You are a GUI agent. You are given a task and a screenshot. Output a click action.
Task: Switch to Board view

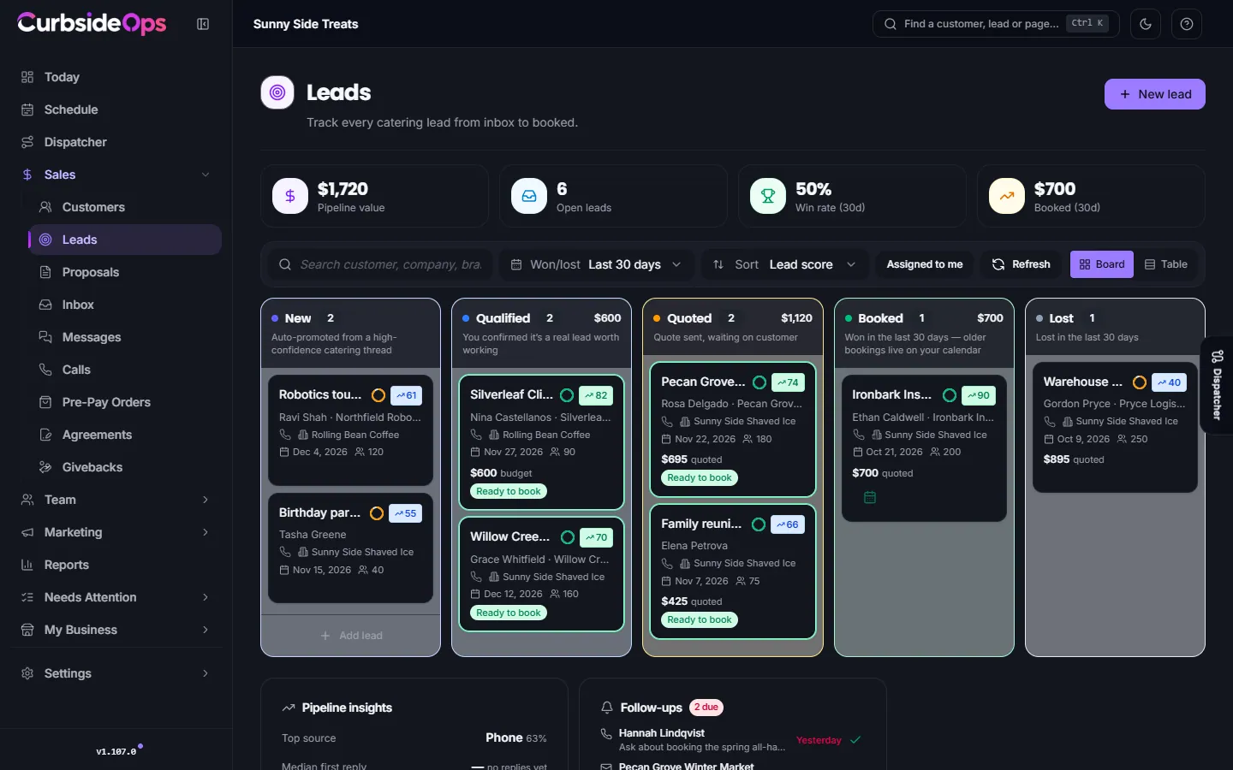tap(1102, 264)
